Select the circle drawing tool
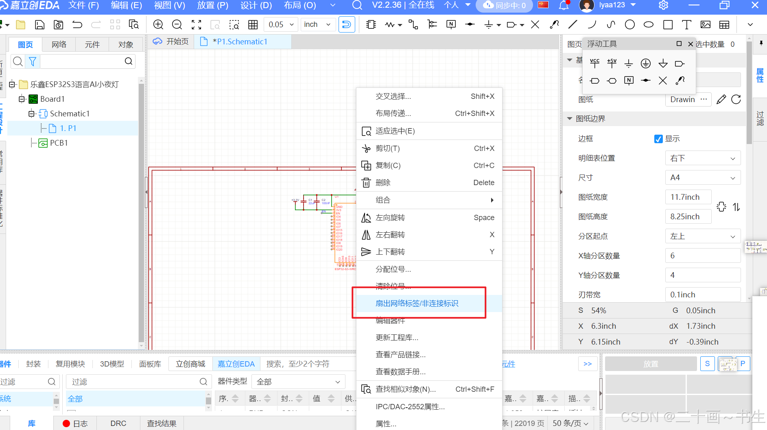This screenshot has height=430, width=767. point(630,25)
